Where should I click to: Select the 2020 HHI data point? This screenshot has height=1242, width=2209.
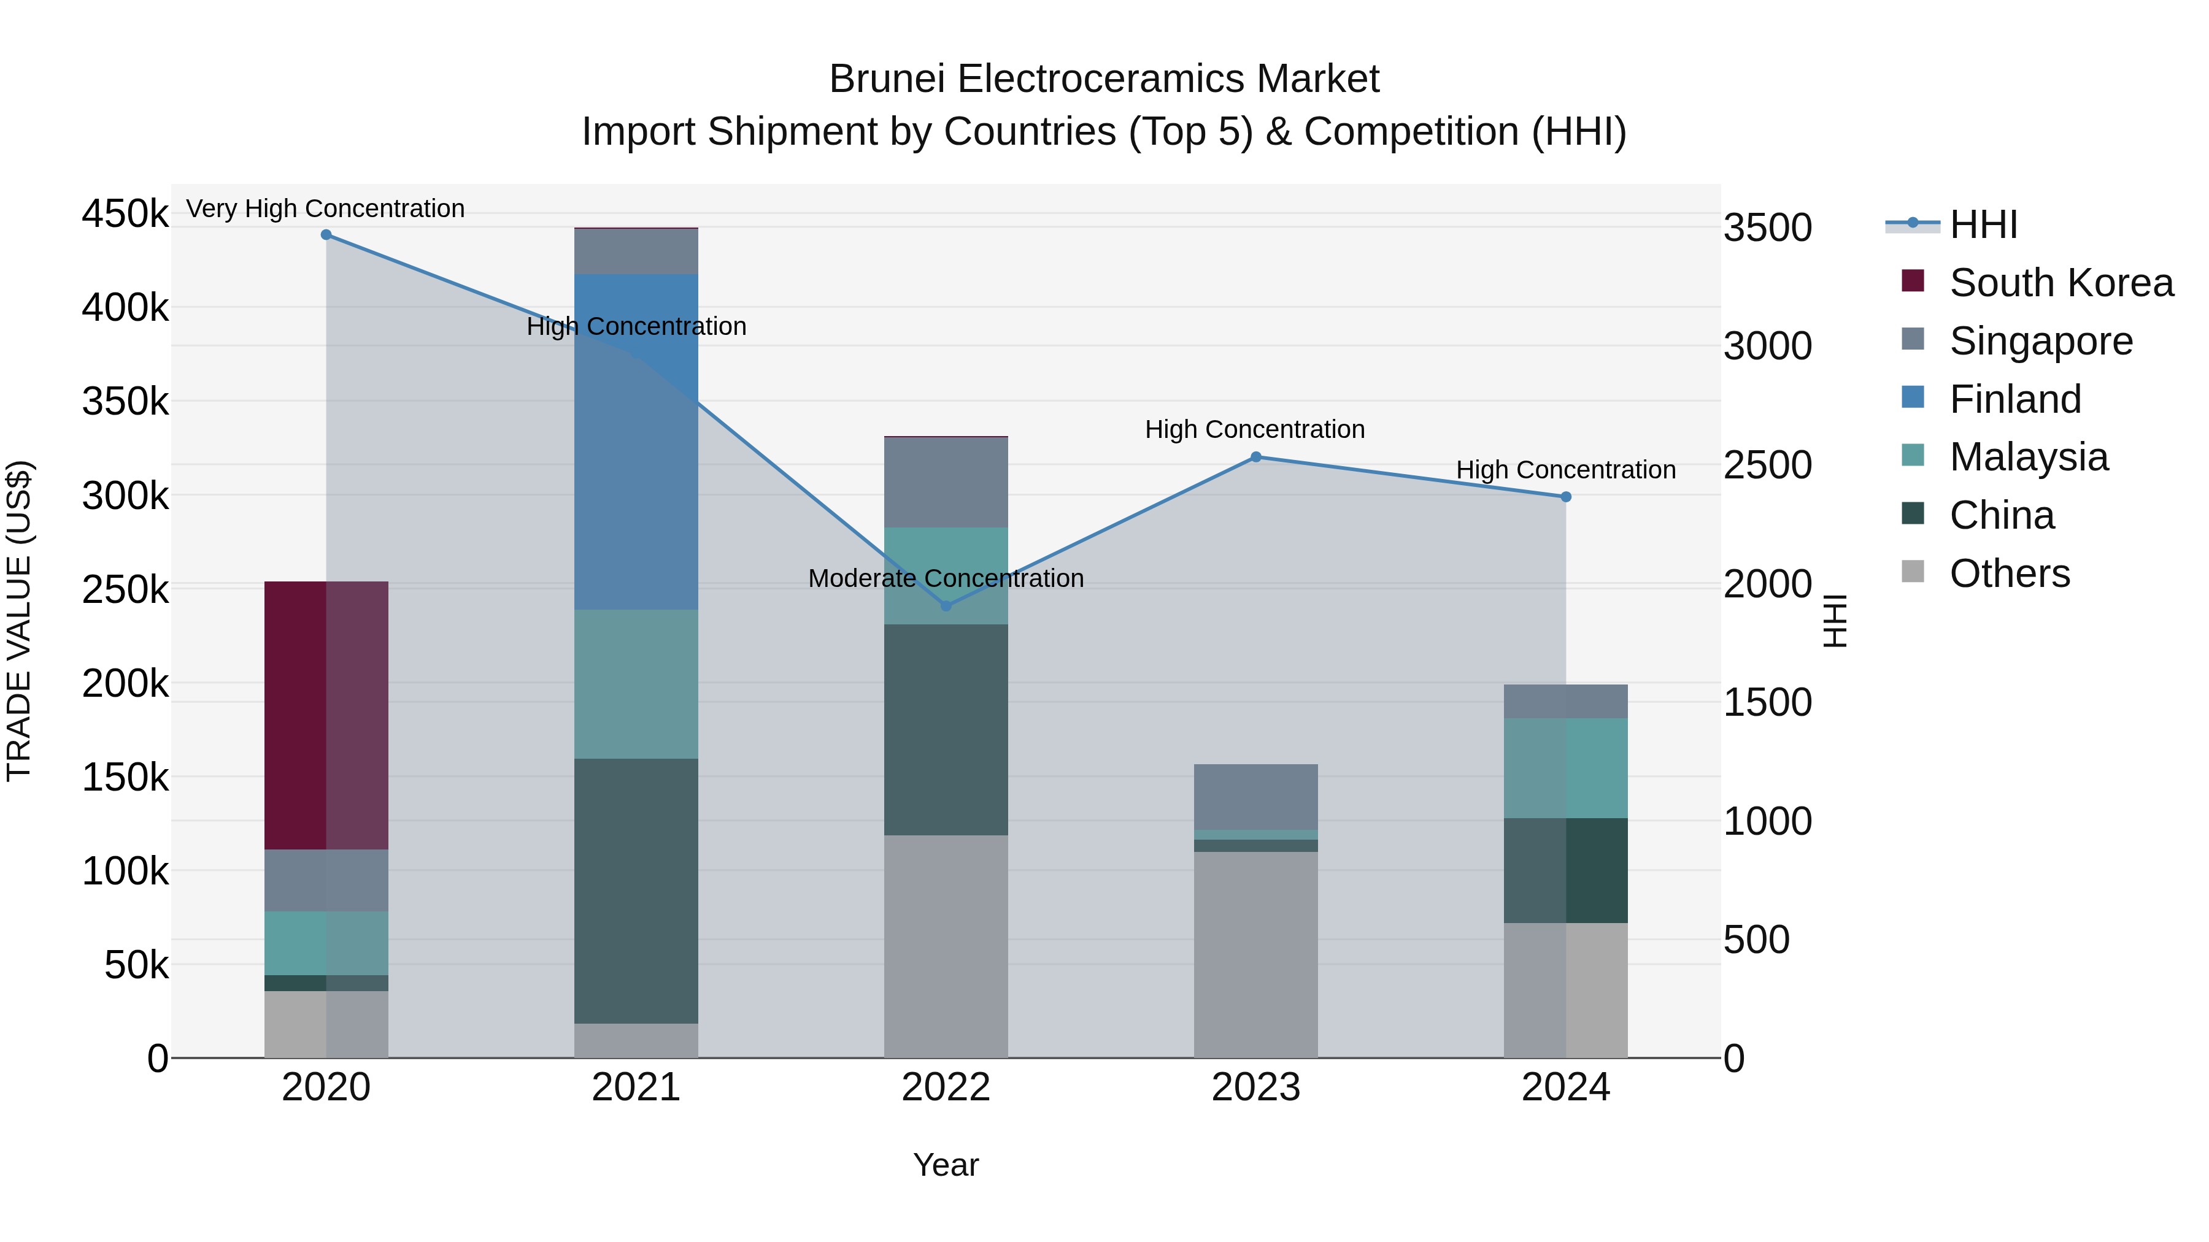(326, 235)
